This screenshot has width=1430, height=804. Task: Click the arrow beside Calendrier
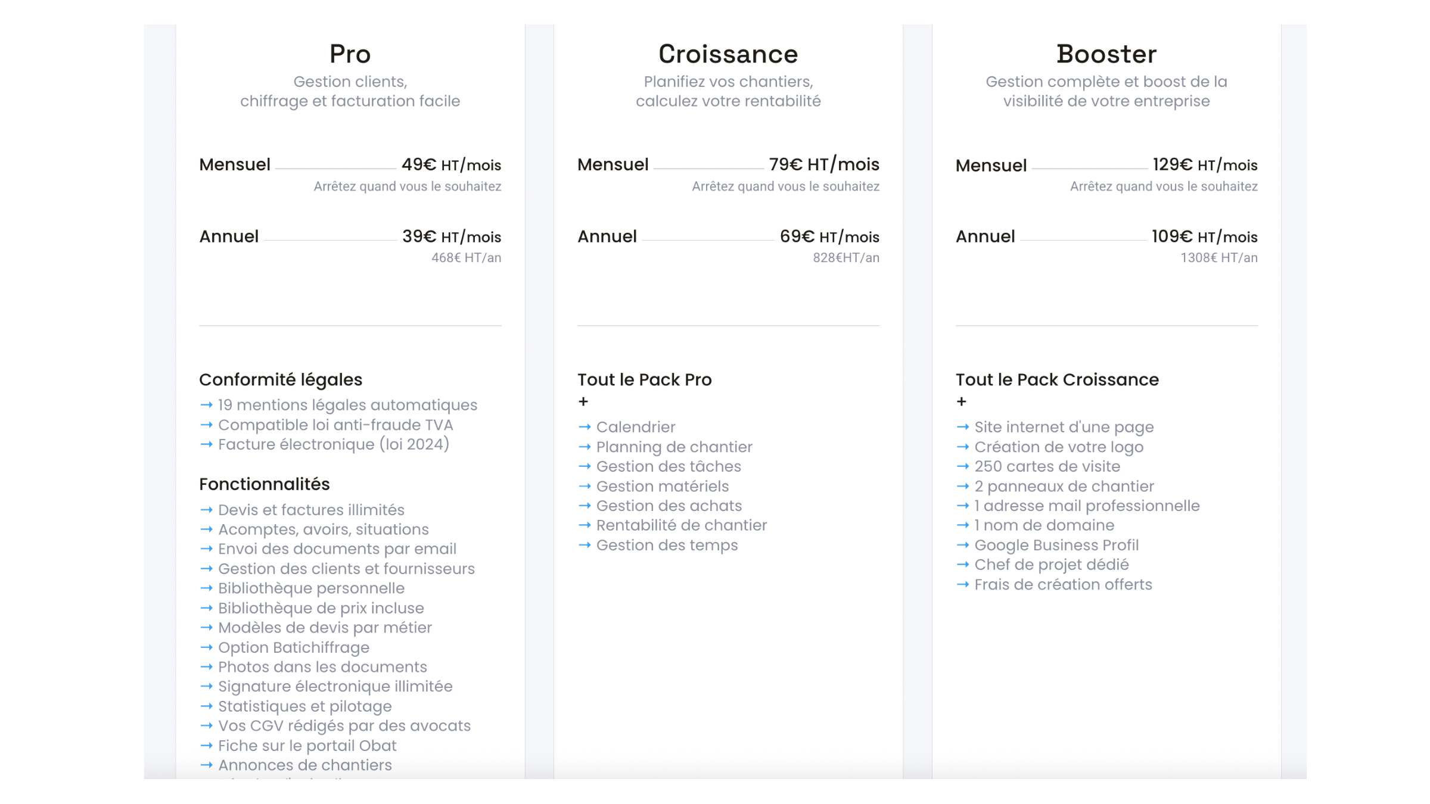(x=585, y=427)
